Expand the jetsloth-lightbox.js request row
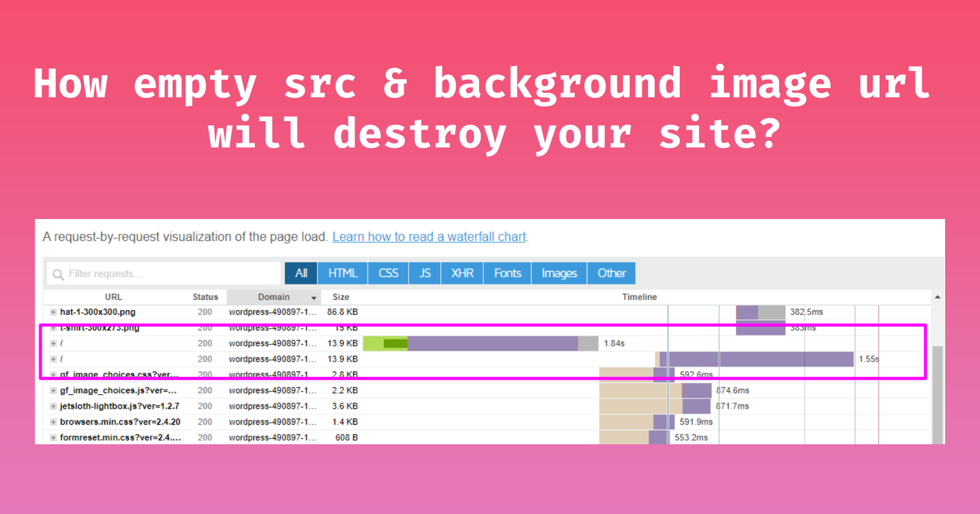980x514 pixels. [53, 406]
